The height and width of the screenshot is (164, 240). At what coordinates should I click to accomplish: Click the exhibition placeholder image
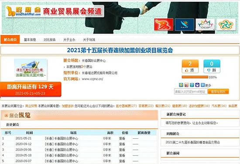[x=31, y=70]
